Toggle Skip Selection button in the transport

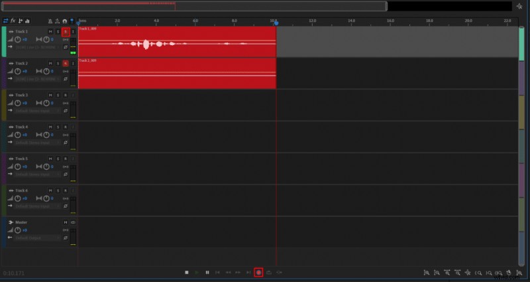click(279, 273)
